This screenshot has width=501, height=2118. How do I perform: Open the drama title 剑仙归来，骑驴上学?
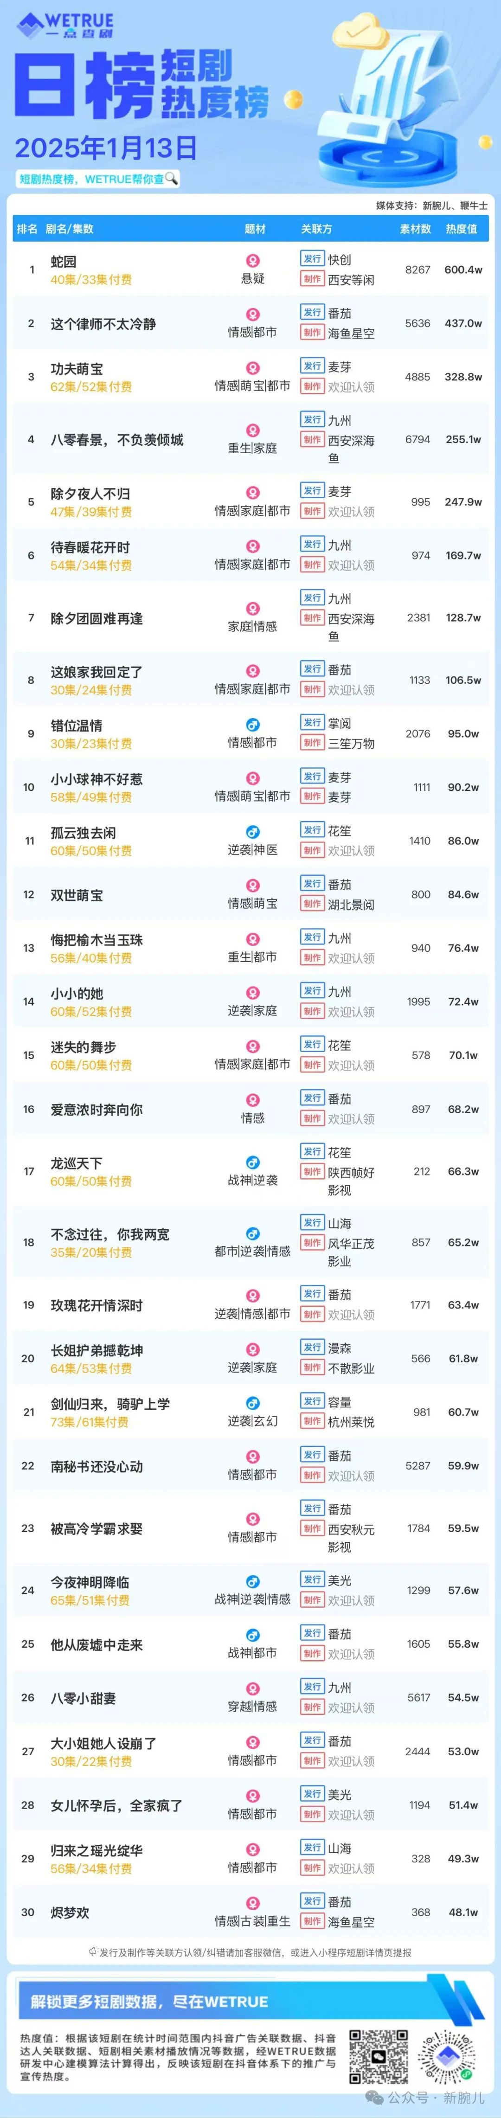(110, 1404)
